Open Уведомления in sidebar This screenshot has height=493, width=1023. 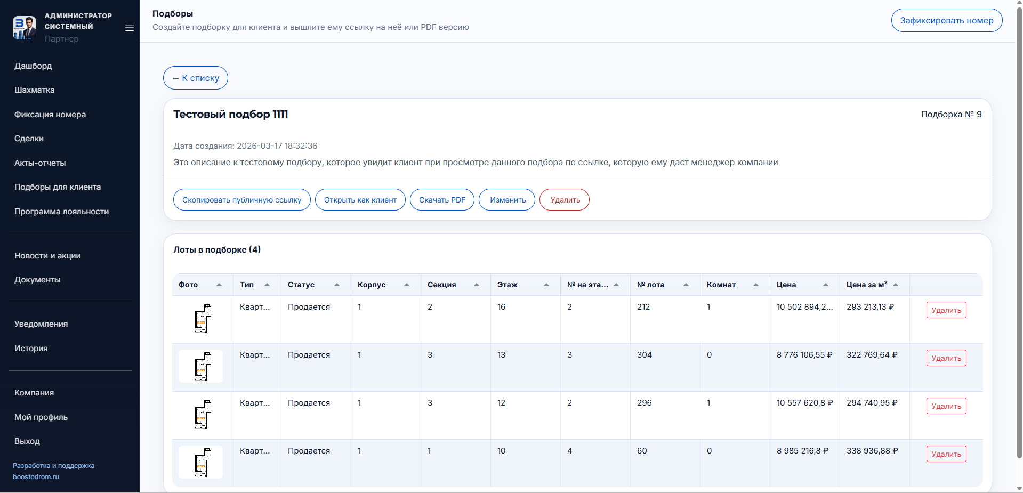tap(41, 324)
